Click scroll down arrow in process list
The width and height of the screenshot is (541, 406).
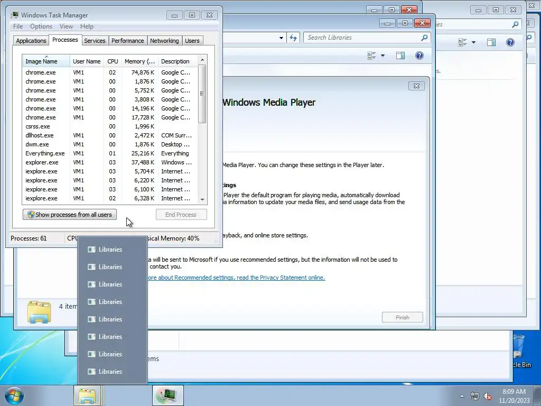point(202,199)
